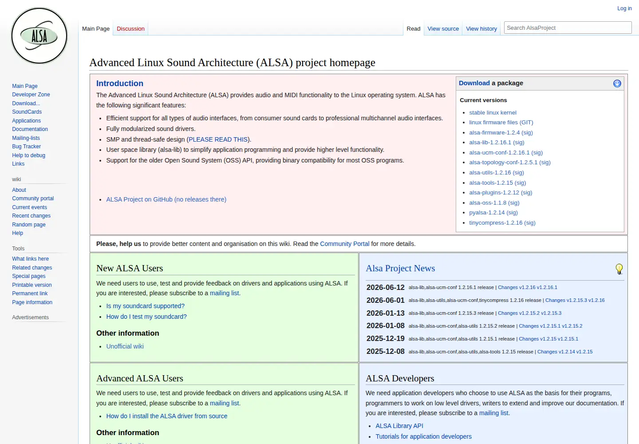The image size is (639, 444).
Task: Open the alsa-utils-1.2.16 download link
Action: point(490,173)
